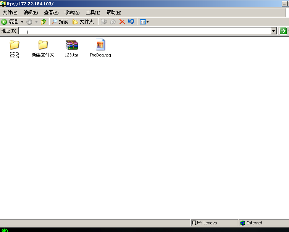The width and height of the screenshot is (289, 232).
Task: Open the Back history dropdown arrow
Action: pyautogui.click(x=22, y=22)
